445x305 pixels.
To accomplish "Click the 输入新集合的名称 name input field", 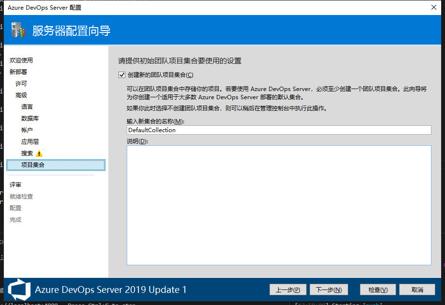I will tap(279, 130).
